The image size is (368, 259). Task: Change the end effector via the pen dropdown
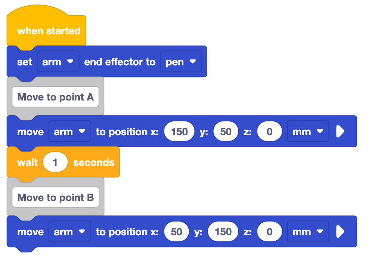coord(181,61)
